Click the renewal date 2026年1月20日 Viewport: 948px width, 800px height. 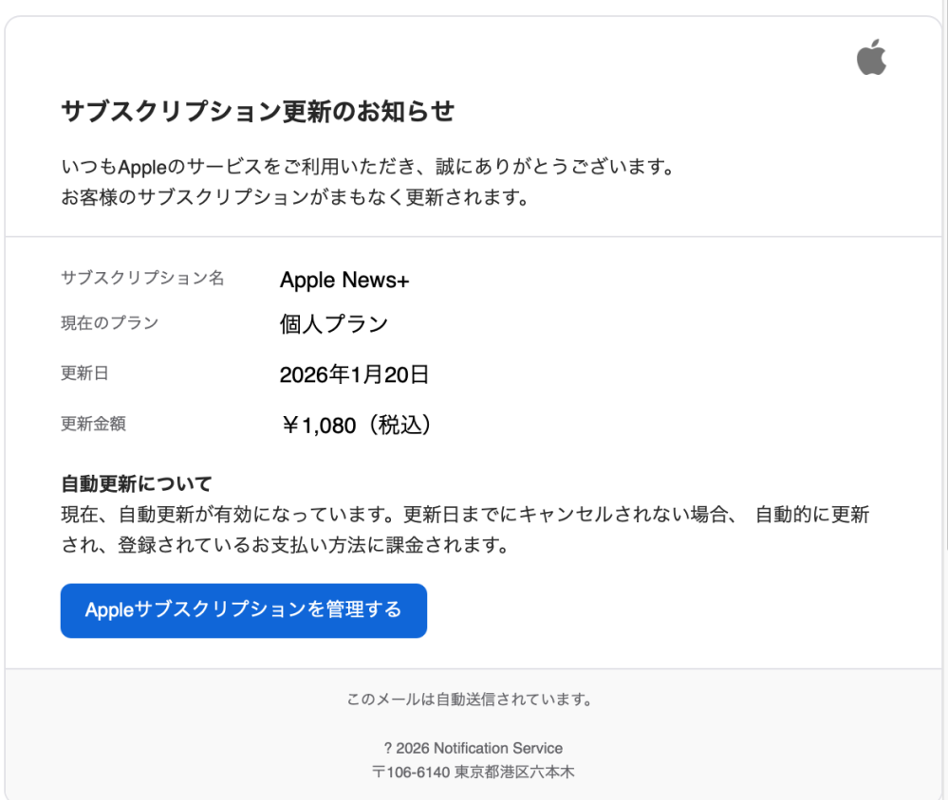(x=354, y=374)
